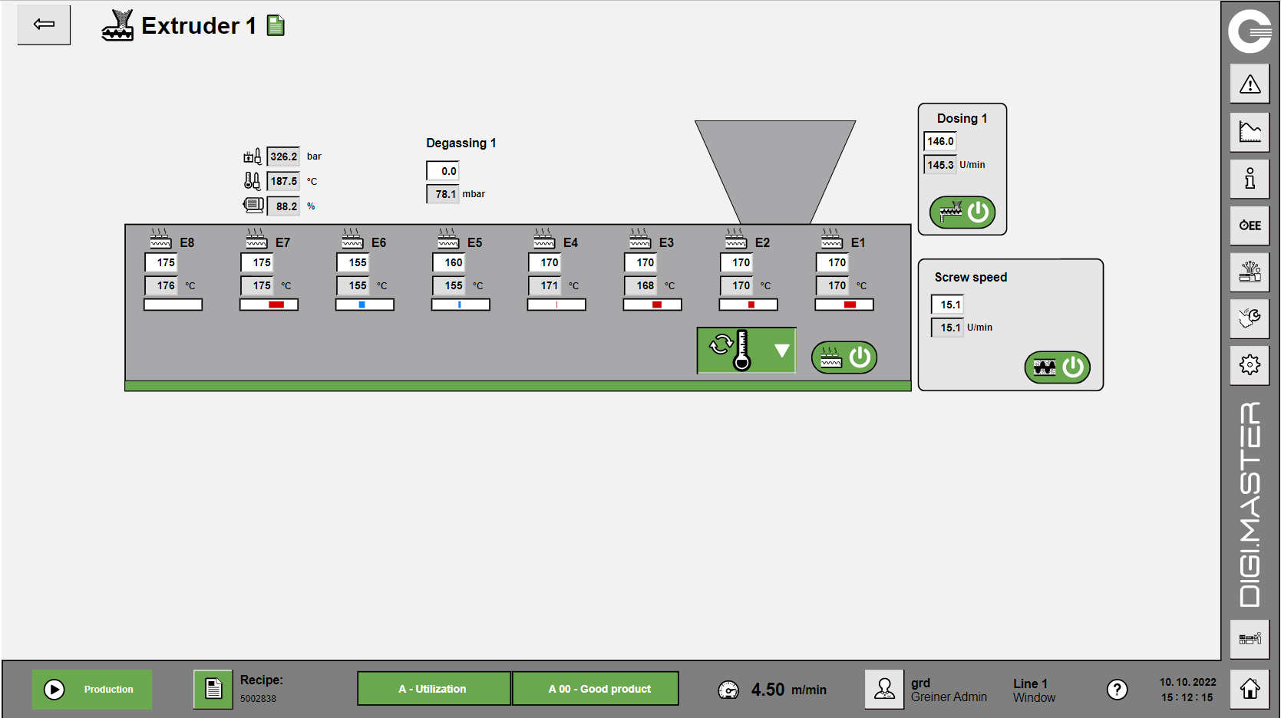Edit the E2 setpoint temperature field

(737, 262)
